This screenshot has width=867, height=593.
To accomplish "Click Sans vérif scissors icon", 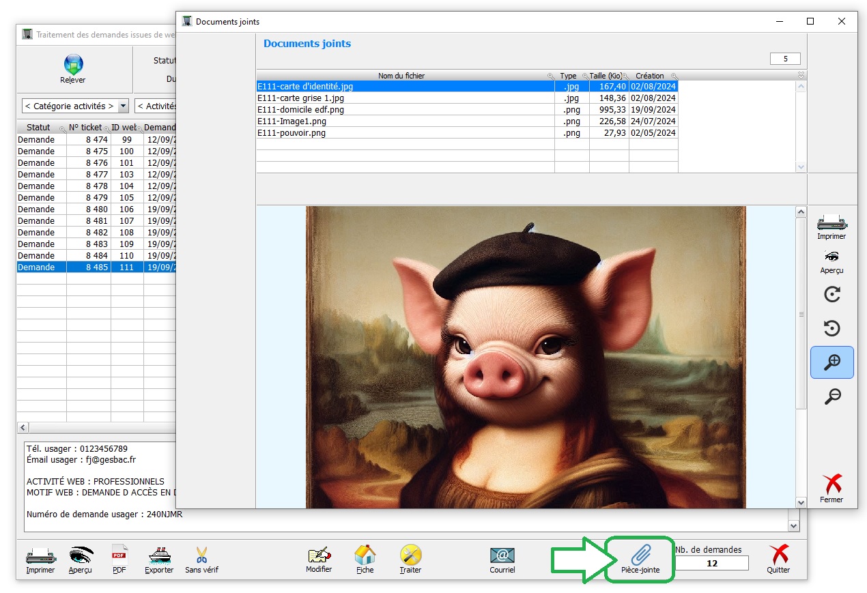I will [201, 557].
